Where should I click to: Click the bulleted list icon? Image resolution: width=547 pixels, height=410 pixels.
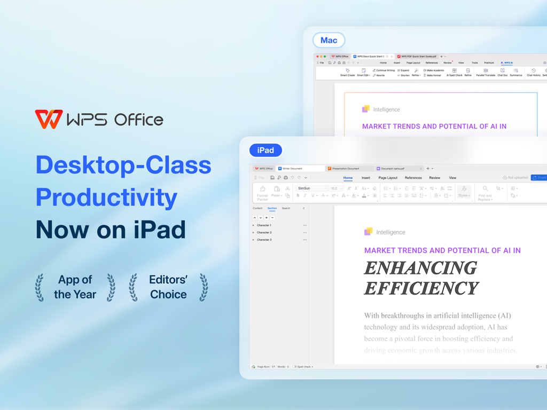(385, 188)
